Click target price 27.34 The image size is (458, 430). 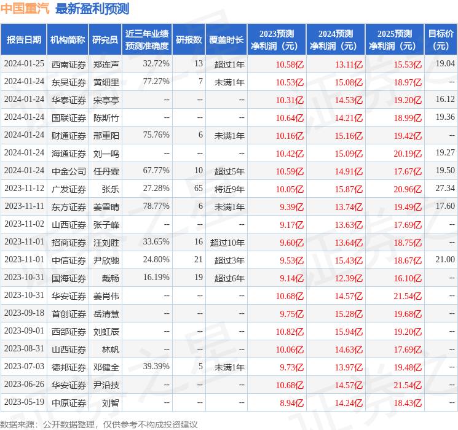[x=445, y=188]
